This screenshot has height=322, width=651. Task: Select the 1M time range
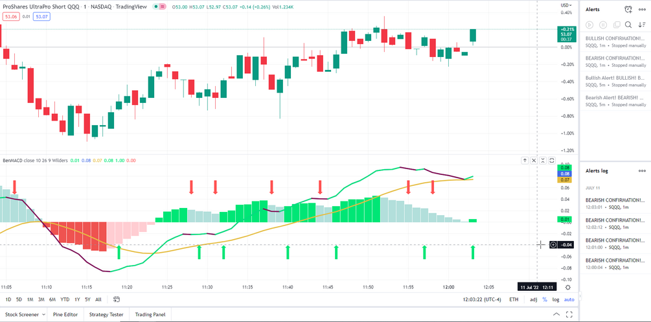click(30, 299)
